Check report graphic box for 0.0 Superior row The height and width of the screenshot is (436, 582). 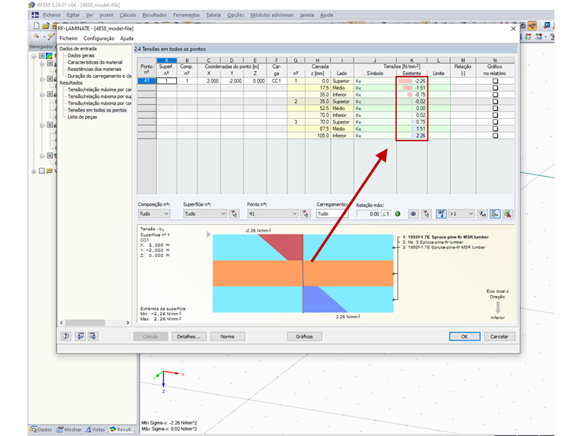(x=495, y=81)
